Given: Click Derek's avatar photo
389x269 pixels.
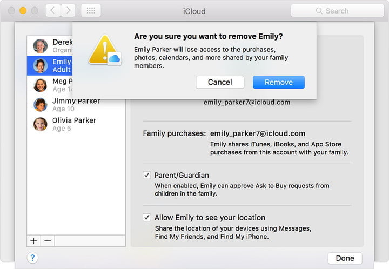Looking at the screenshot, I should [x=40, y=46].
